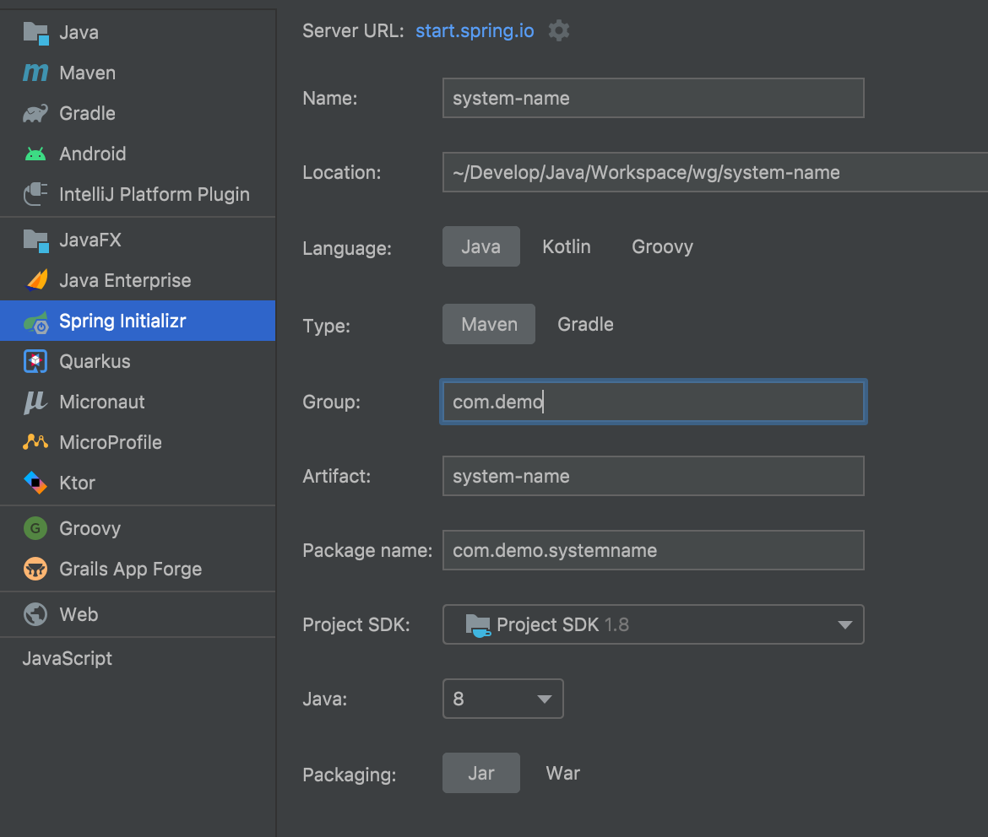Choose Java as the language
Image resolution: width=988 pixels, height=837 pixels.
(x=480, y=246)
